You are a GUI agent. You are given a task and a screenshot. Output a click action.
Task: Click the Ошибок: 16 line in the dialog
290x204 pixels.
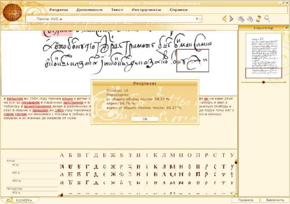click(x=117, y=91)
